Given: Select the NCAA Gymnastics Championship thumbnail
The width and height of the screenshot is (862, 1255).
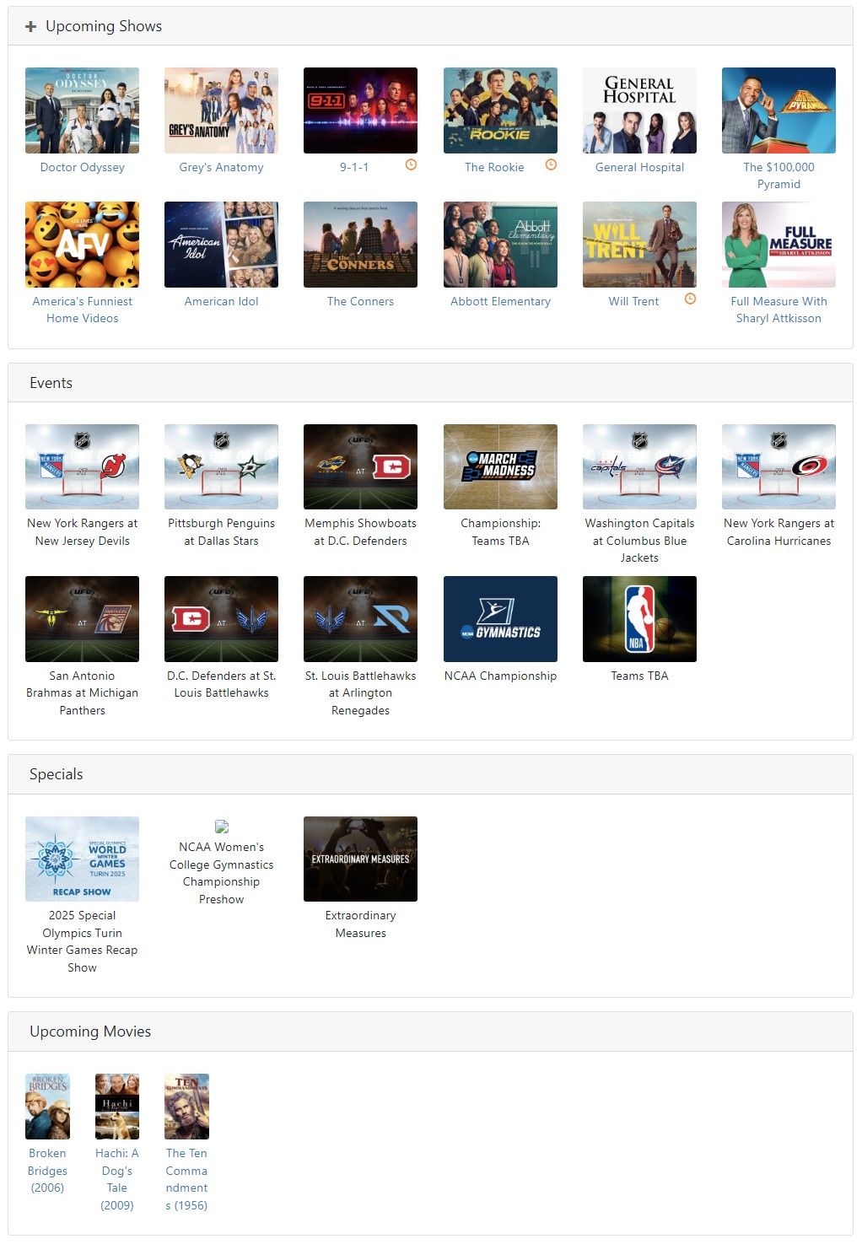Looking at the screenshot, I should point(500,619).
